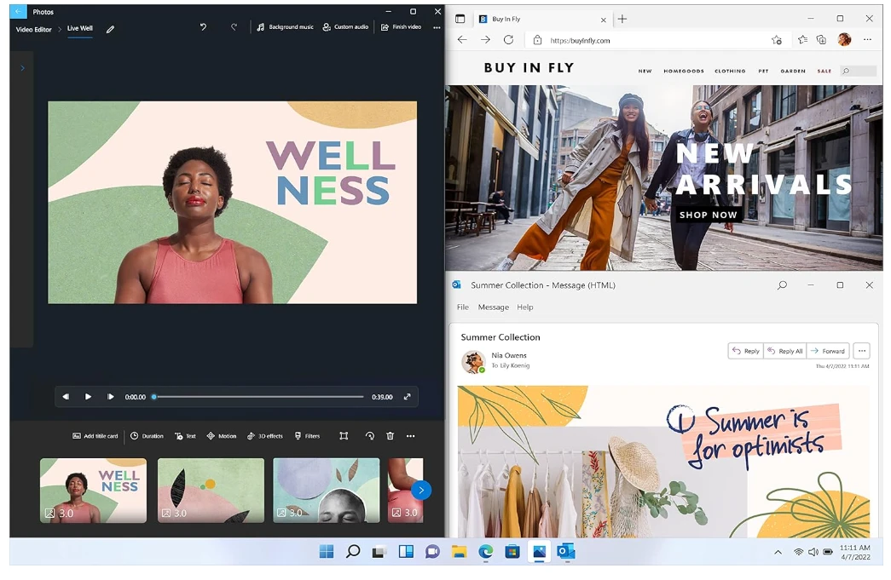Open more options in storyboard toolbar

(411, 436)
